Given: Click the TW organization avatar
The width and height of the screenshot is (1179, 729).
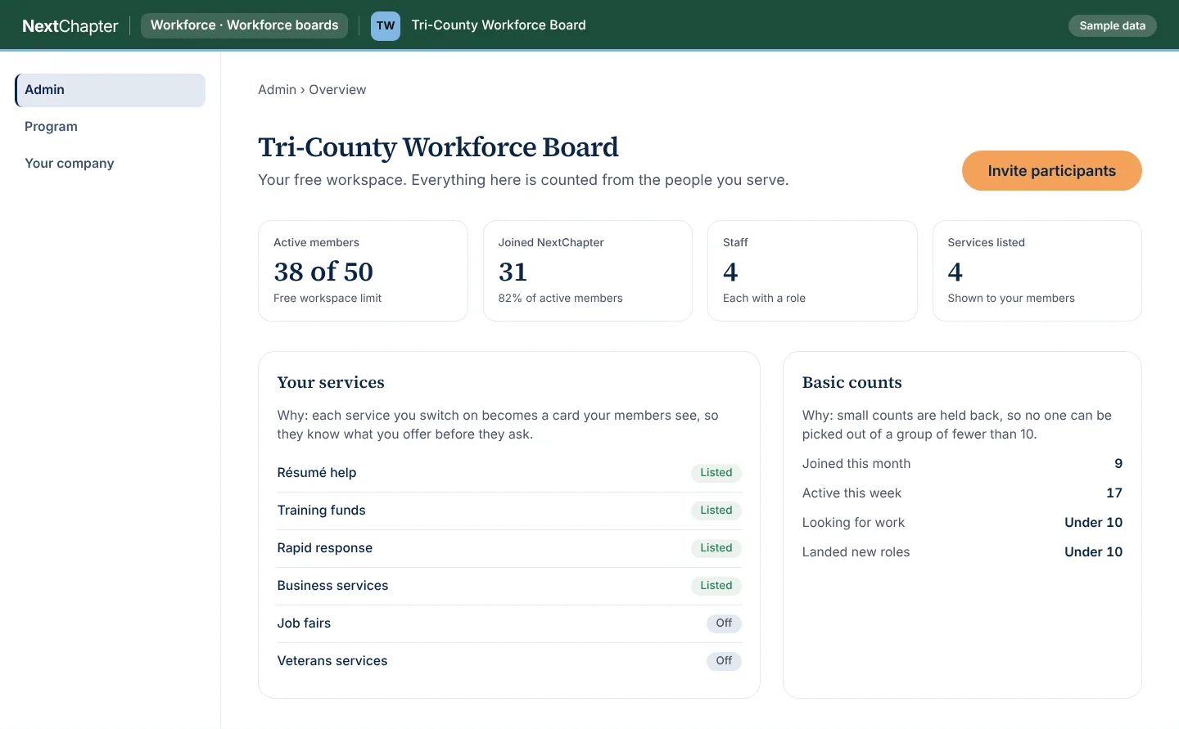Looking at the screenshot, I should coord(386,25).
